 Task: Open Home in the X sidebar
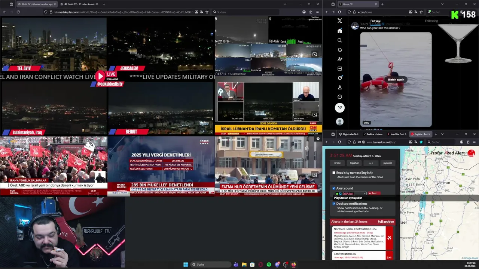[x=340, y=31]
